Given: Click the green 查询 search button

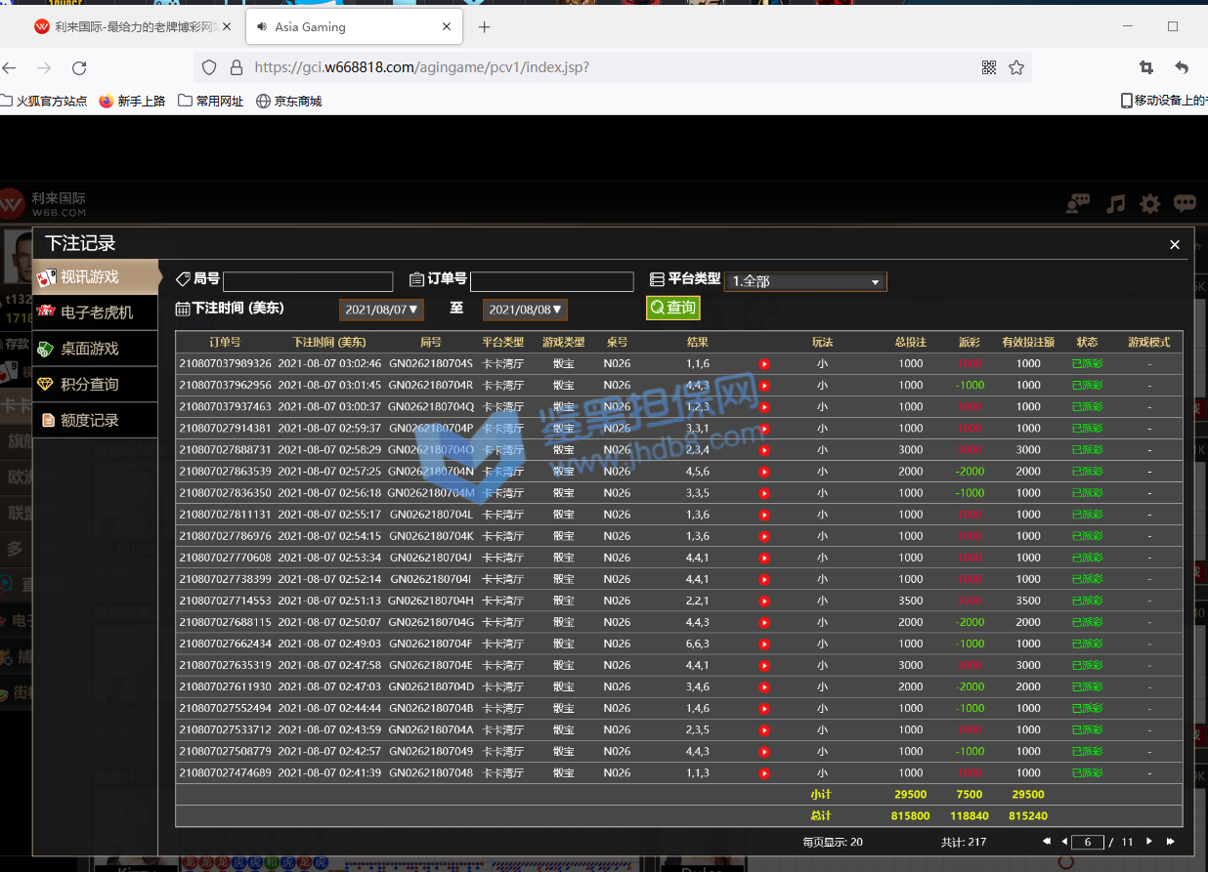Looking at the screenshot, I should (672, 308).
